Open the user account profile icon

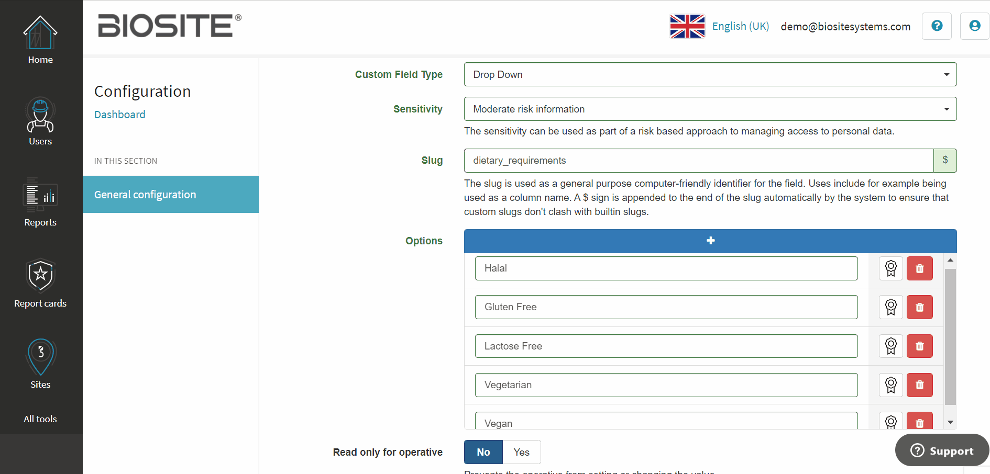coord(974,26)
